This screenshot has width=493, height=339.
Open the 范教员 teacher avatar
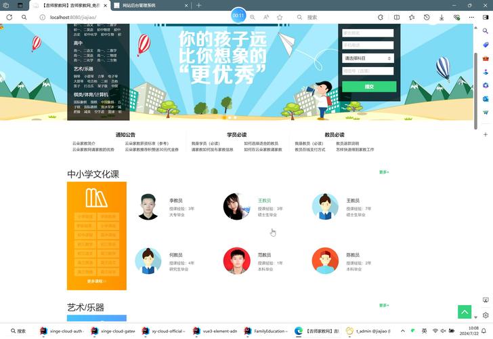pyautogui.click(x=236, y=261)
